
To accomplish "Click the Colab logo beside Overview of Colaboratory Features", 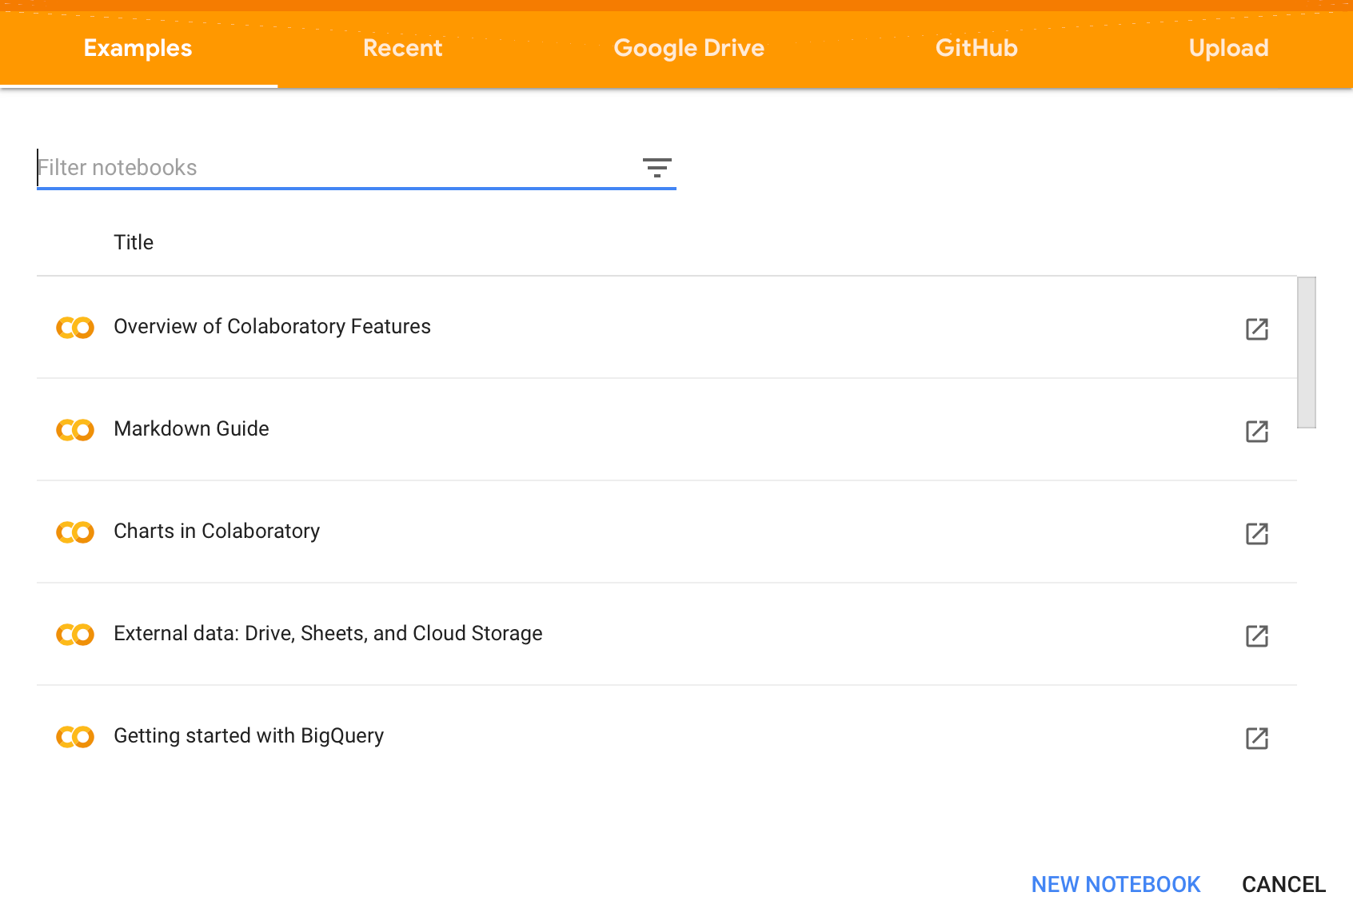I will pyautogui.click(x=75, y=328).
